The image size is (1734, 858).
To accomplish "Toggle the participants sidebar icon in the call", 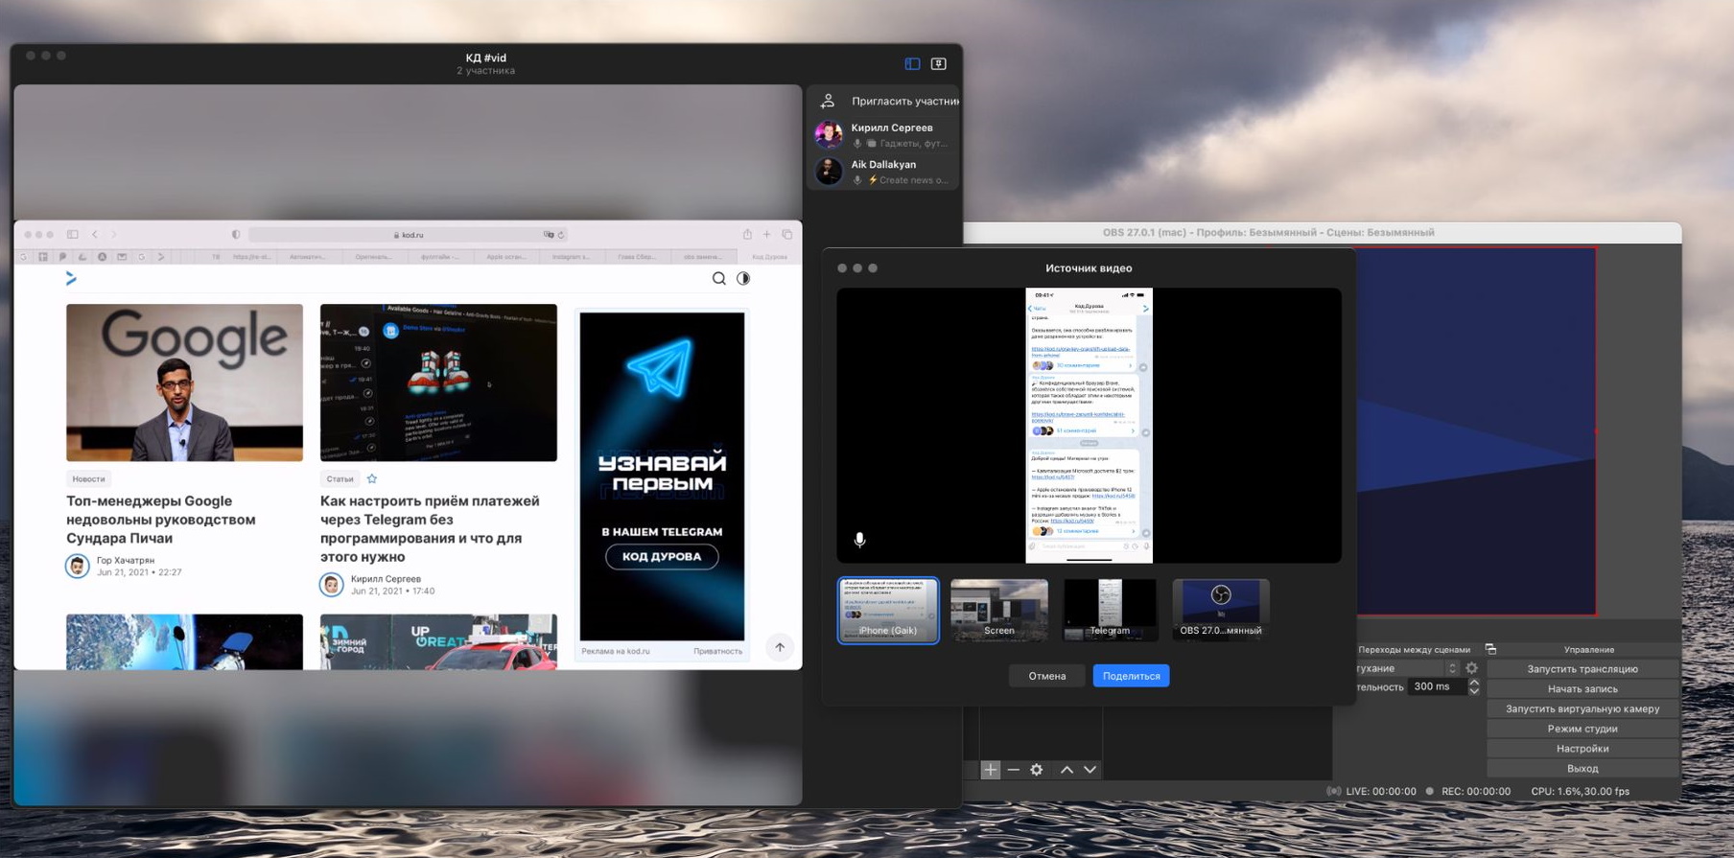I will coord(912,64).
